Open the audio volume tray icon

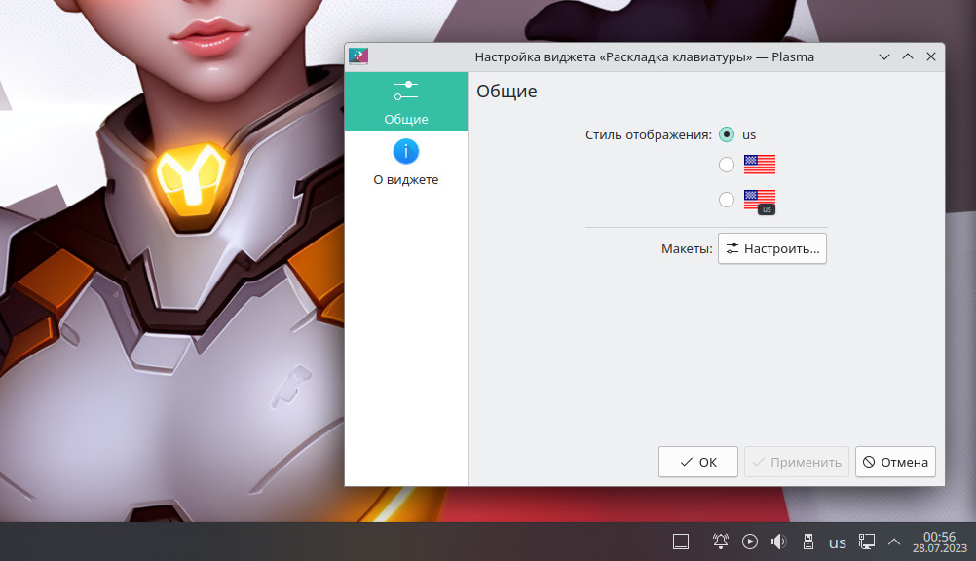[778, 542]
